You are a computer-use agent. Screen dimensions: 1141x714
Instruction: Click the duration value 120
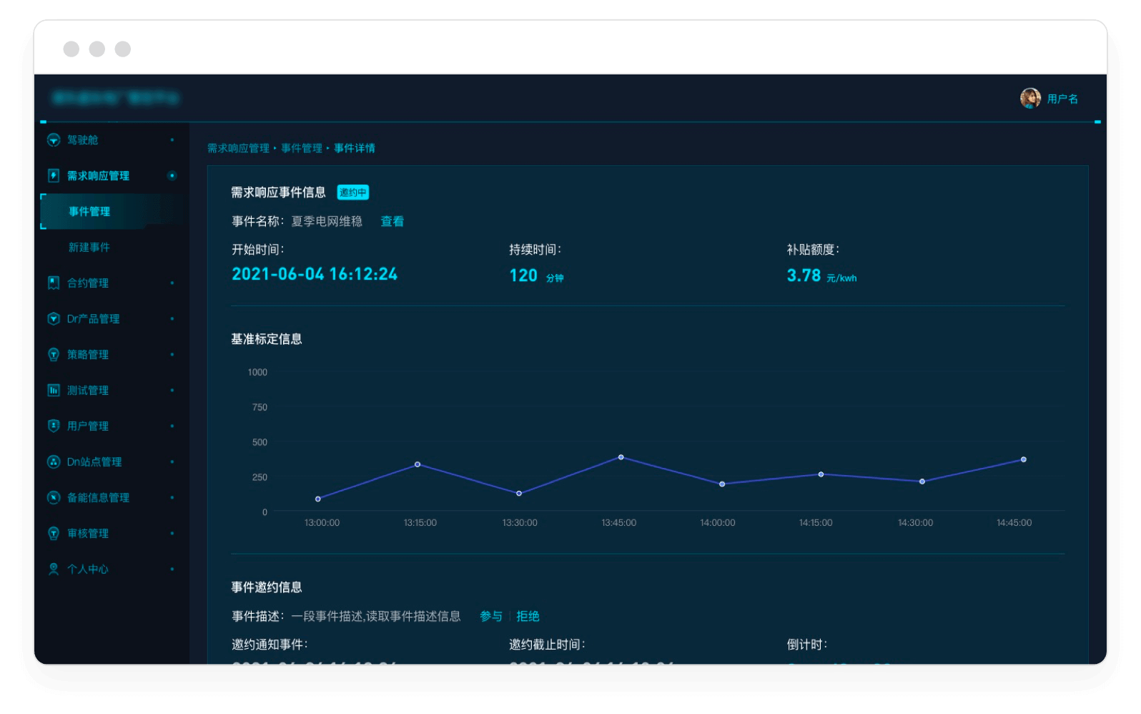tap(523, 275)
